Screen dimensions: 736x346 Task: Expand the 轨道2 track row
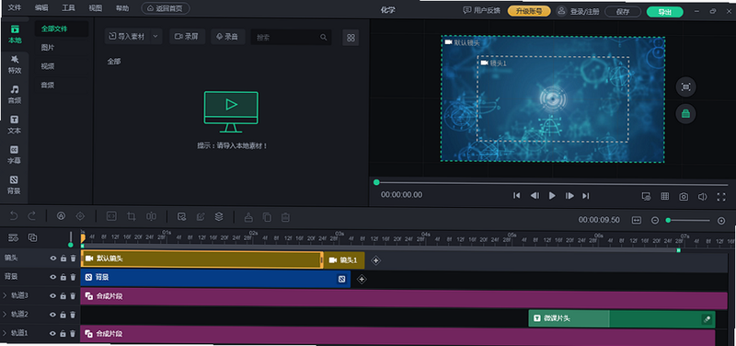coord(5,315)
